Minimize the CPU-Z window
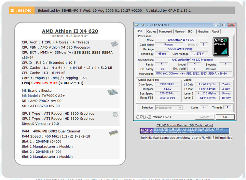The height and width of the screenshot is (180, 246). (216, 25)
